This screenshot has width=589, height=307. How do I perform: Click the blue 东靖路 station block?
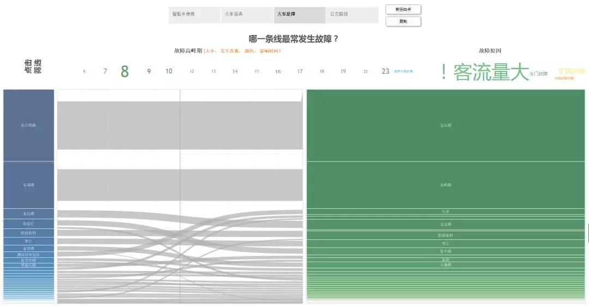pos(28,185)
